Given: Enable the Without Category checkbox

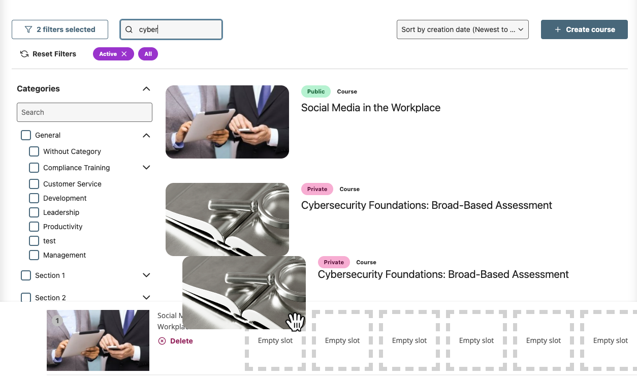Looking at the screenshot, I should point(34,151).
